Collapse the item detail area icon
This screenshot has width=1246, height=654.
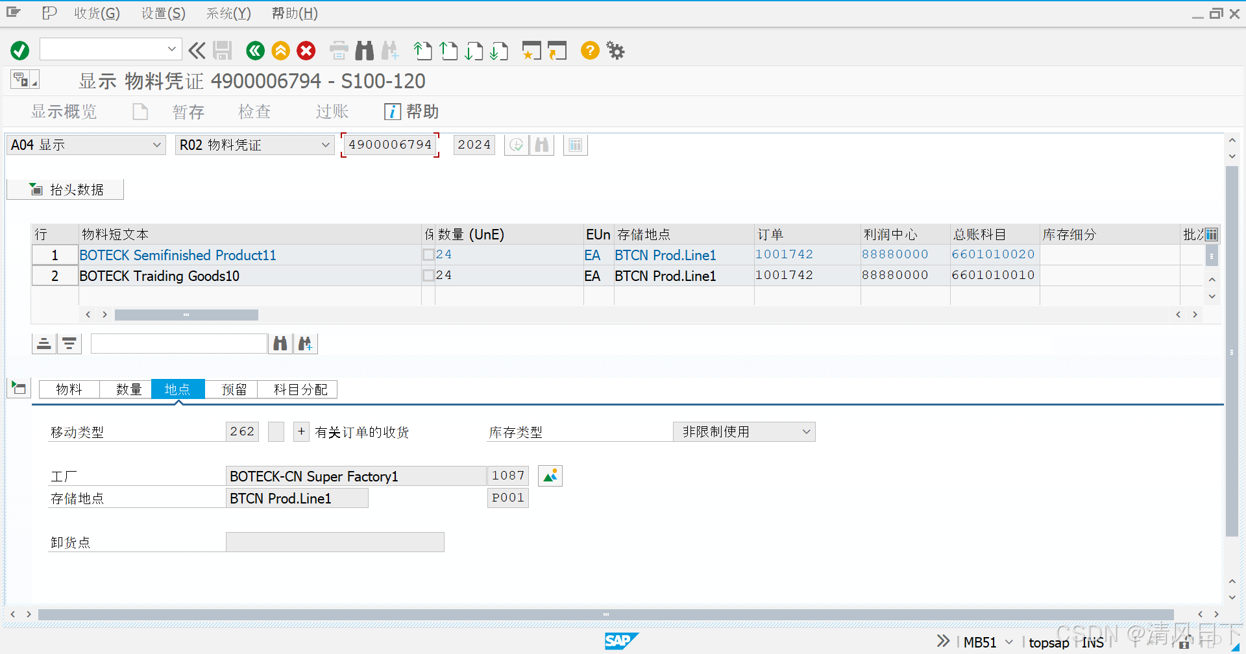(19, 388)
